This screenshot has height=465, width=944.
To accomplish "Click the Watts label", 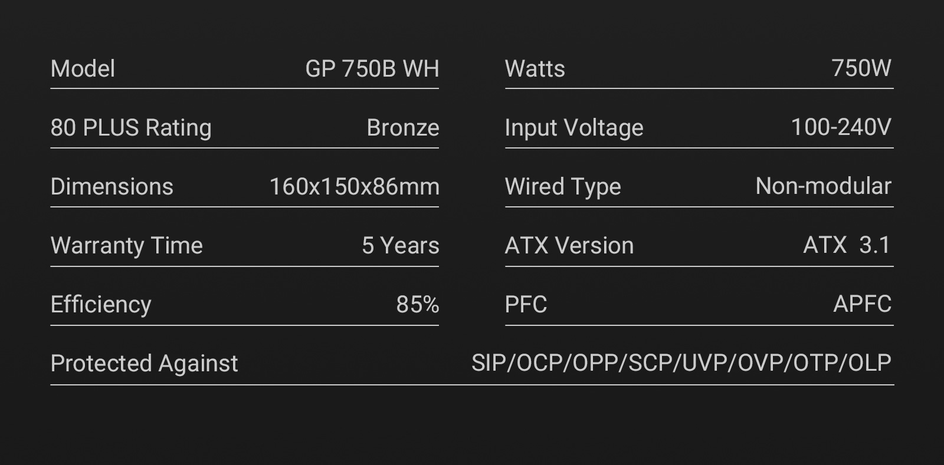I will [x=535, y=69].
